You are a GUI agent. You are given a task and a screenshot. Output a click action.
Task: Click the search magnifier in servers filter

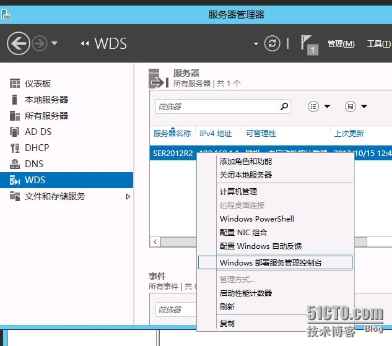click(x=284, y=106)
